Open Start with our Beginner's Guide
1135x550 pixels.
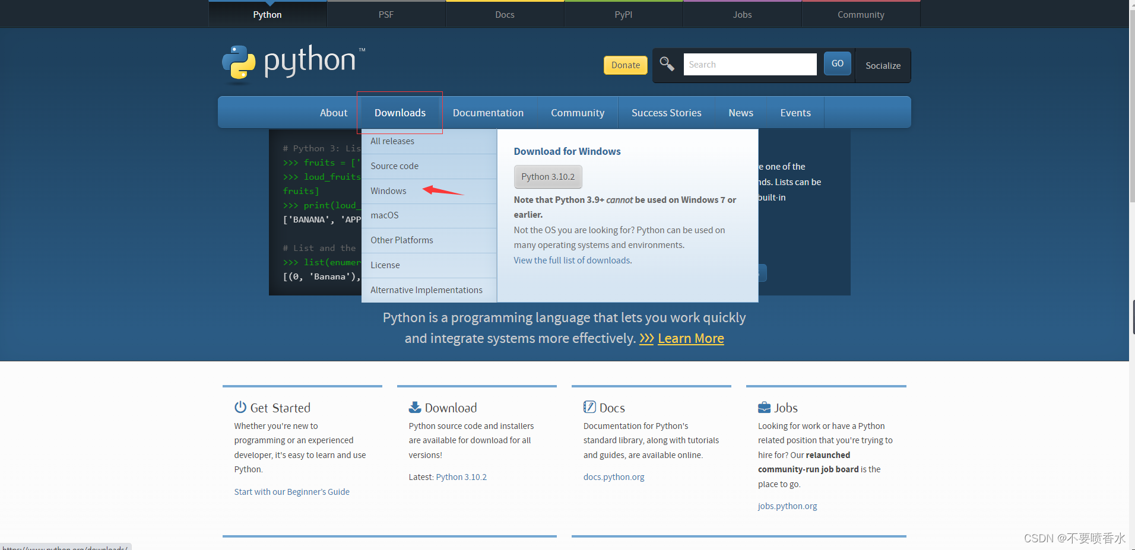pyautogui.click(x=291, y=491)
